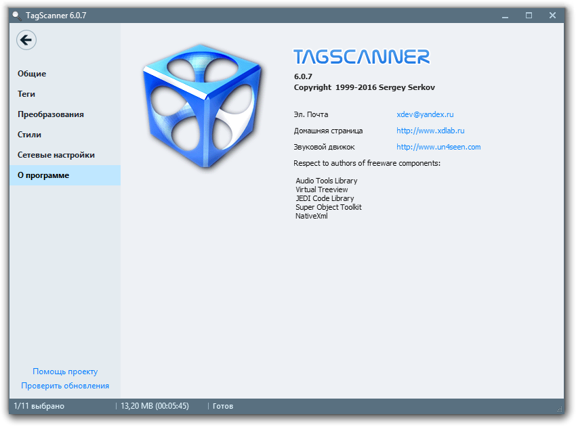Click the TagScanner icon in the title bar
This screenshot has height=427, width=576.
[x=15, y=15]
